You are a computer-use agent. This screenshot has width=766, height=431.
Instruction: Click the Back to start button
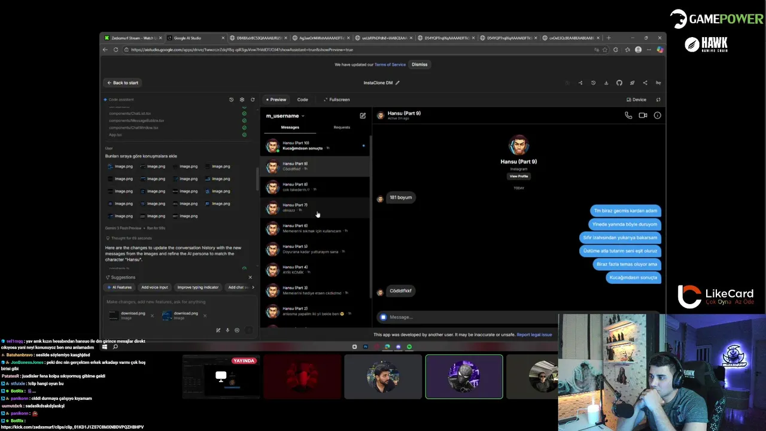pyautogui.click(x=123, y=83)
